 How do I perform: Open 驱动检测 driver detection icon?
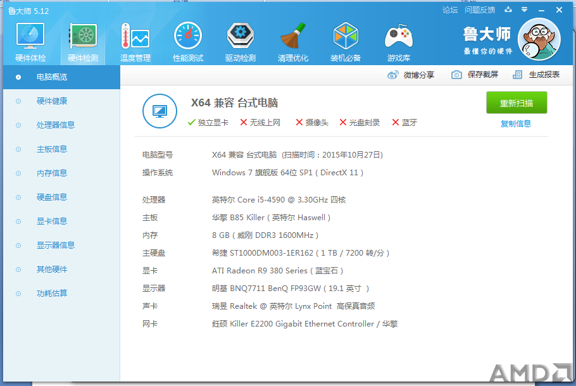pyautogui.click(x=241, y=36)
